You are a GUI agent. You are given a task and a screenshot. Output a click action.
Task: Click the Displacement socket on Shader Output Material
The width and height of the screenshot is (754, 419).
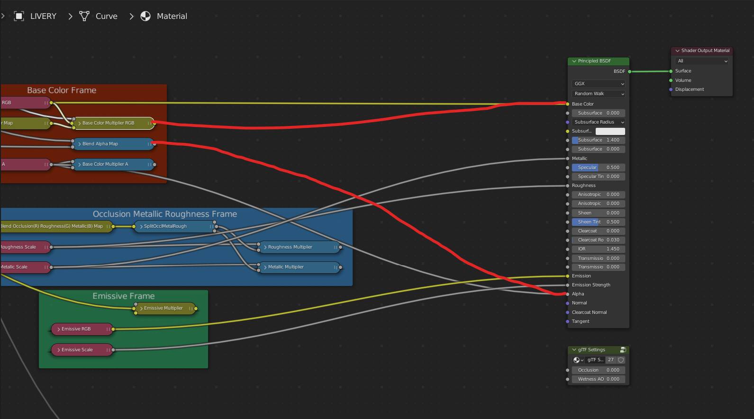pyautogui.click(x=671, y=89)
